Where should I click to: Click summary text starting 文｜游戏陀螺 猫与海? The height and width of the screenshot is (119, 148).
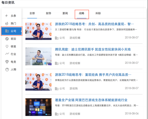click(96, 30)
